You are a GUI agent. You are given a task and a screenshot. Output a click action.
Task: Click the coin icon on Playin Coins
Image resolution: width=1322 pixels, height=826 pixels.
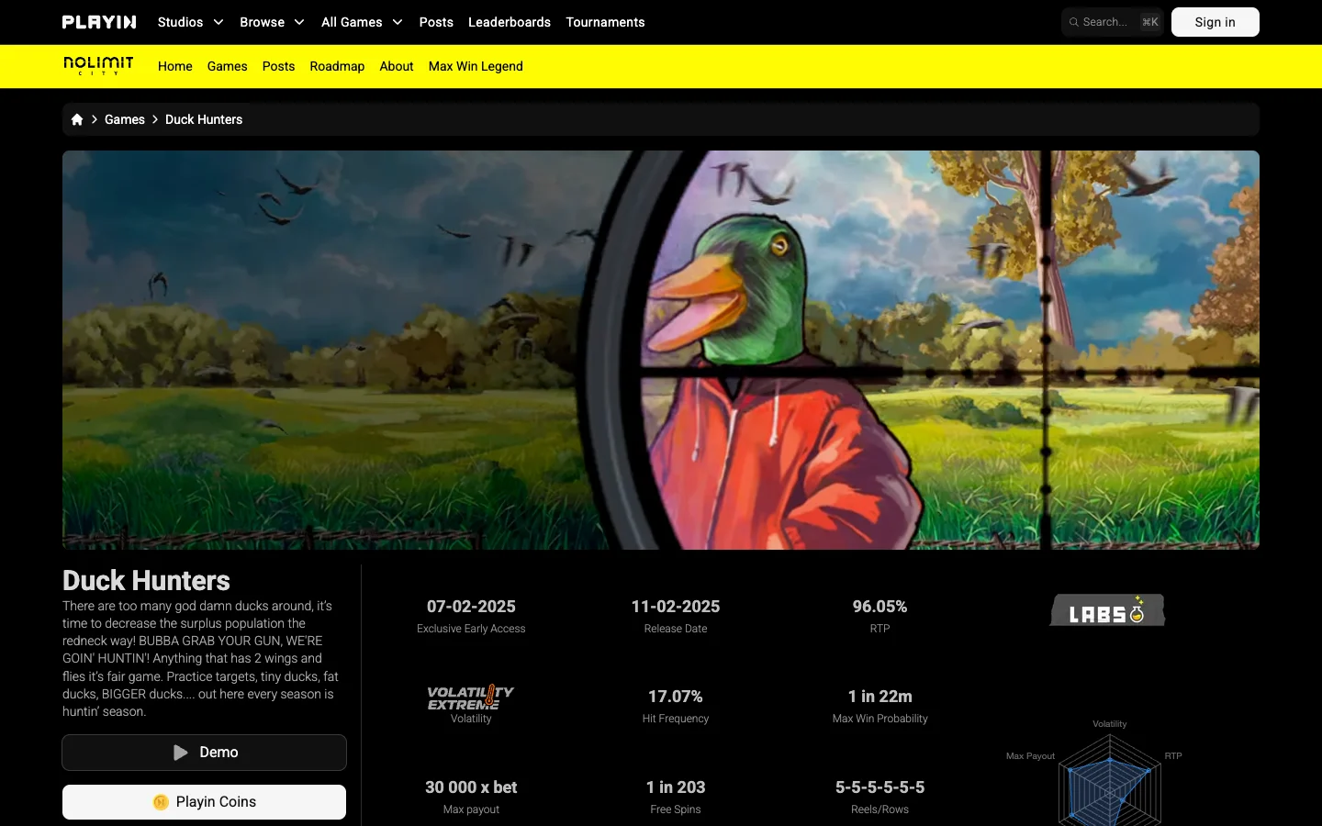click(161, 802)
